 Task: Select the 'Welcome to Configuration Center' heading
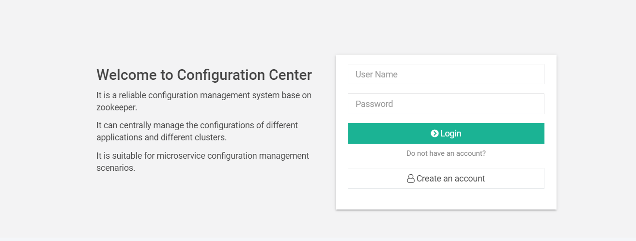point(204,75)
